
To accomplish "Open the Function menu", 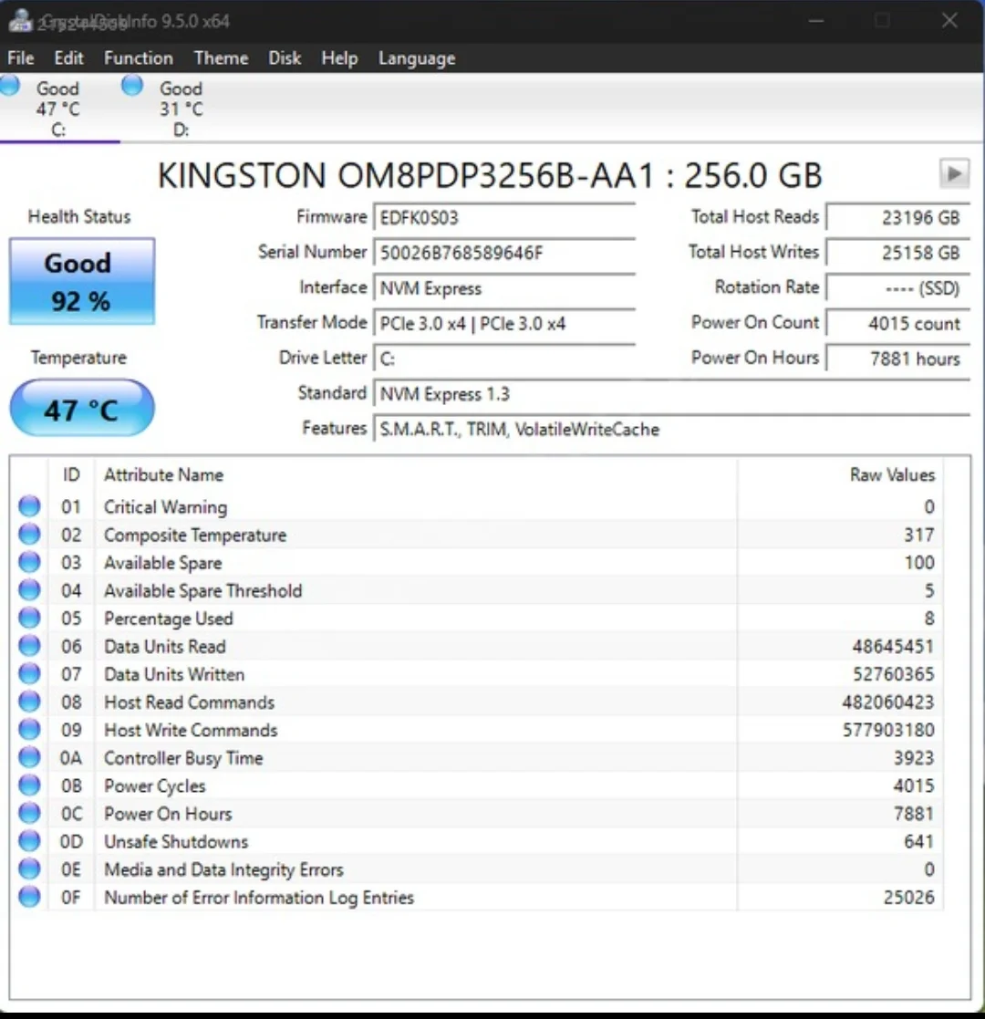I will 139,58.
